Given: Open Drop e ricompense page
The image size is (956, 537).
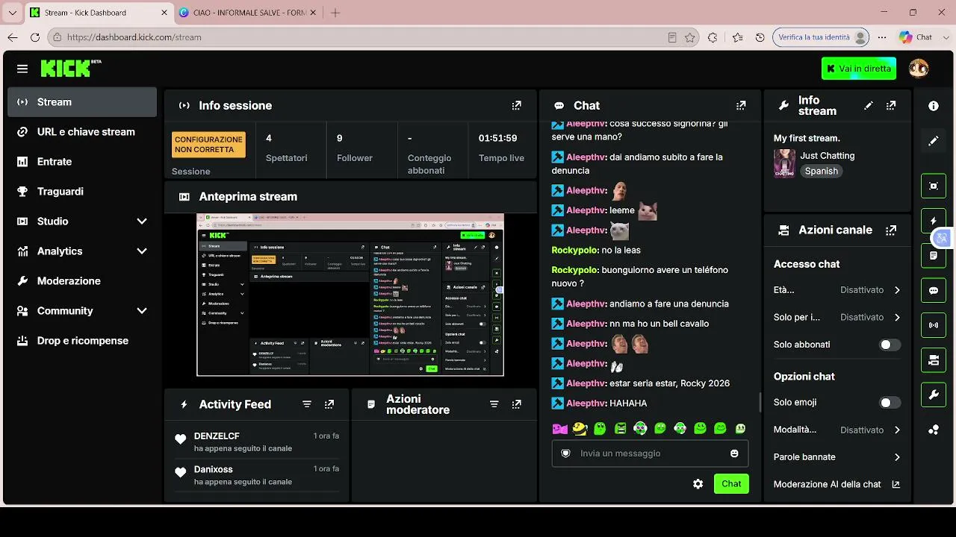Looking at the screenshot, I should (82, 341).
